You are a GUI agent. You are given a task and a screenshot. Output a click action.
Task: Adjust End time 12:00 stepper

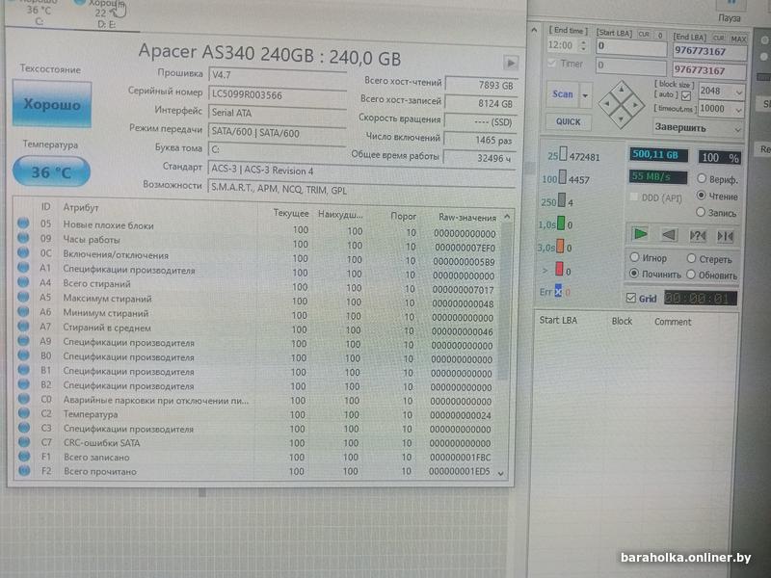[x=583, y=46]
